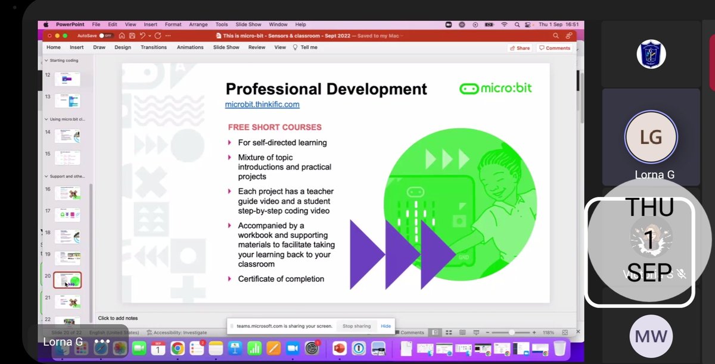Click the Lorna G participant avatar
Image resolution: width=715 pixels, height=364 pixels.
coord(651,137)
